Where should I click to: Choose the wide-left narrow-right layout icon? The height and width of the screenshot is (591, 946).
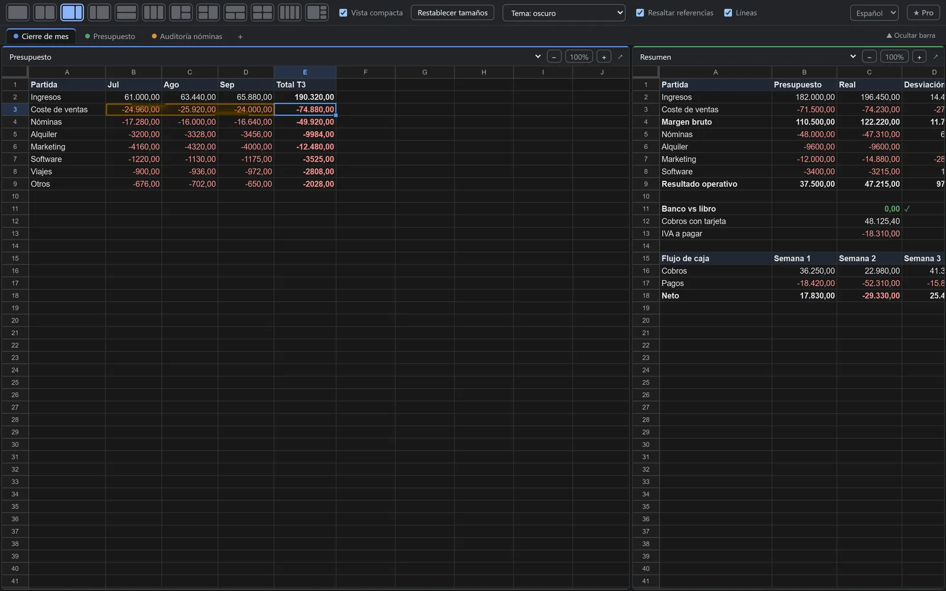pyautogui.click(x=72, y=12)
